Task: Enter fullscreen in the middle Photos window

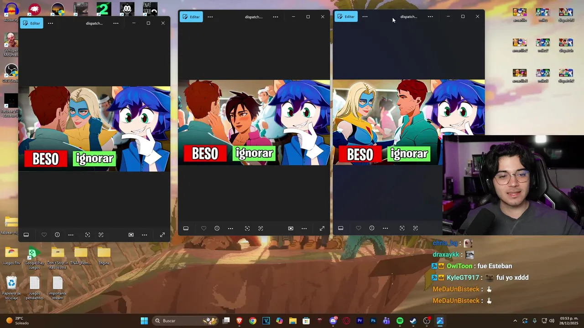Action: point(322,228)
